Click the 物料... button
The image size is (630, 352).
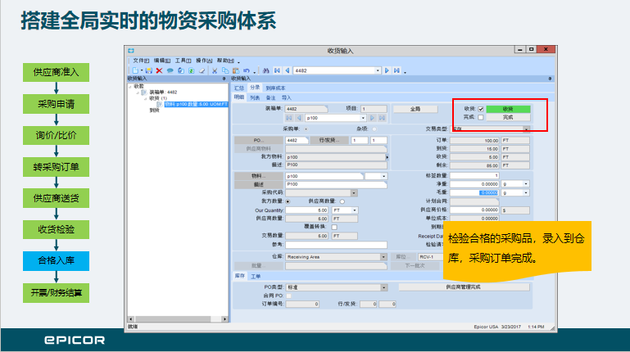tap(258, 176)
